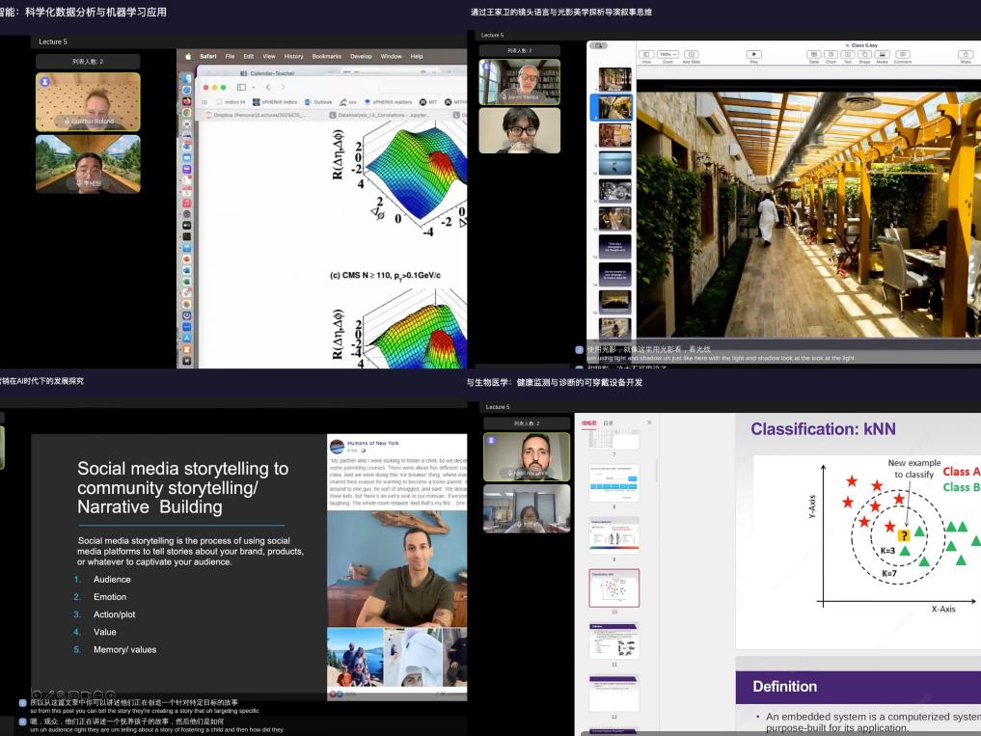
Task: Select the Keynote Shape tool
Action: point(865,55)
